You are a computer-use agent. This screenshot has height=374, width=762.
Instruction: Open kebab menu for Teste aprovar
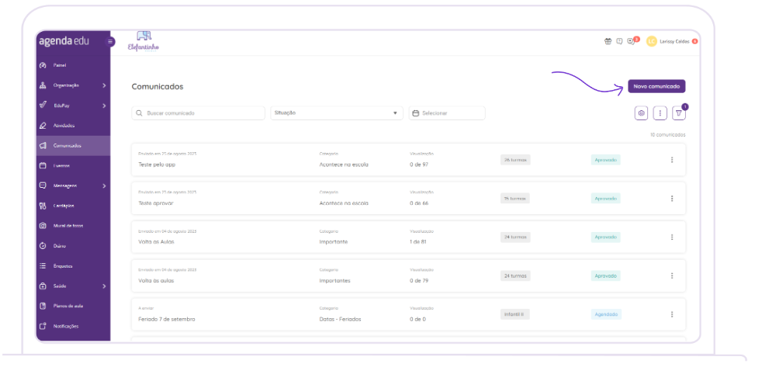pyautogui.click(x=672, y=198)
